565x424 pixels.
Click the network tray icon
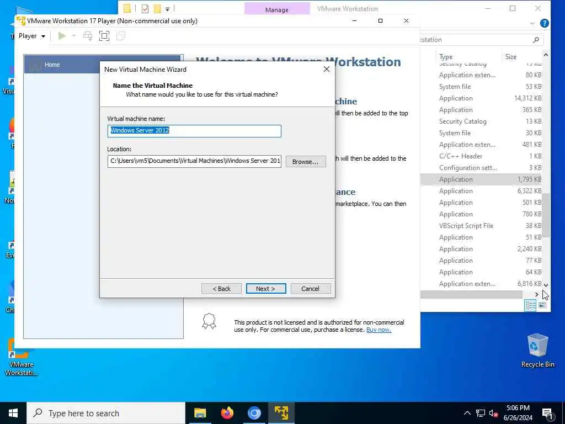pos(481,413)
